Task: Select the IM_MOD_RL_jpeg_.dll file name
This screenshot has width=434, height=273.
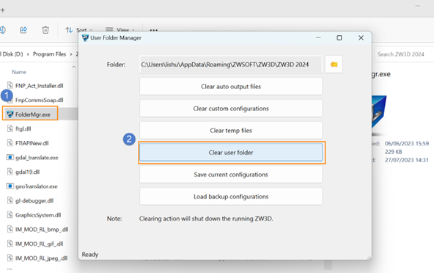Action: 42,258
